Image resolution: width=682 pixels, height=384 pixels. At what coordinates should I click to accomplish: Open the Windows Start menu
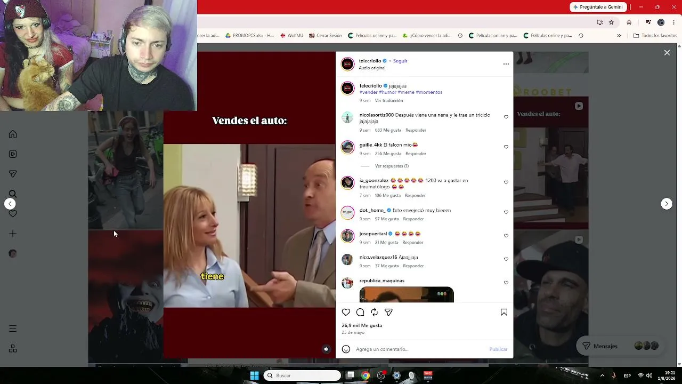[x=254, y=375]
